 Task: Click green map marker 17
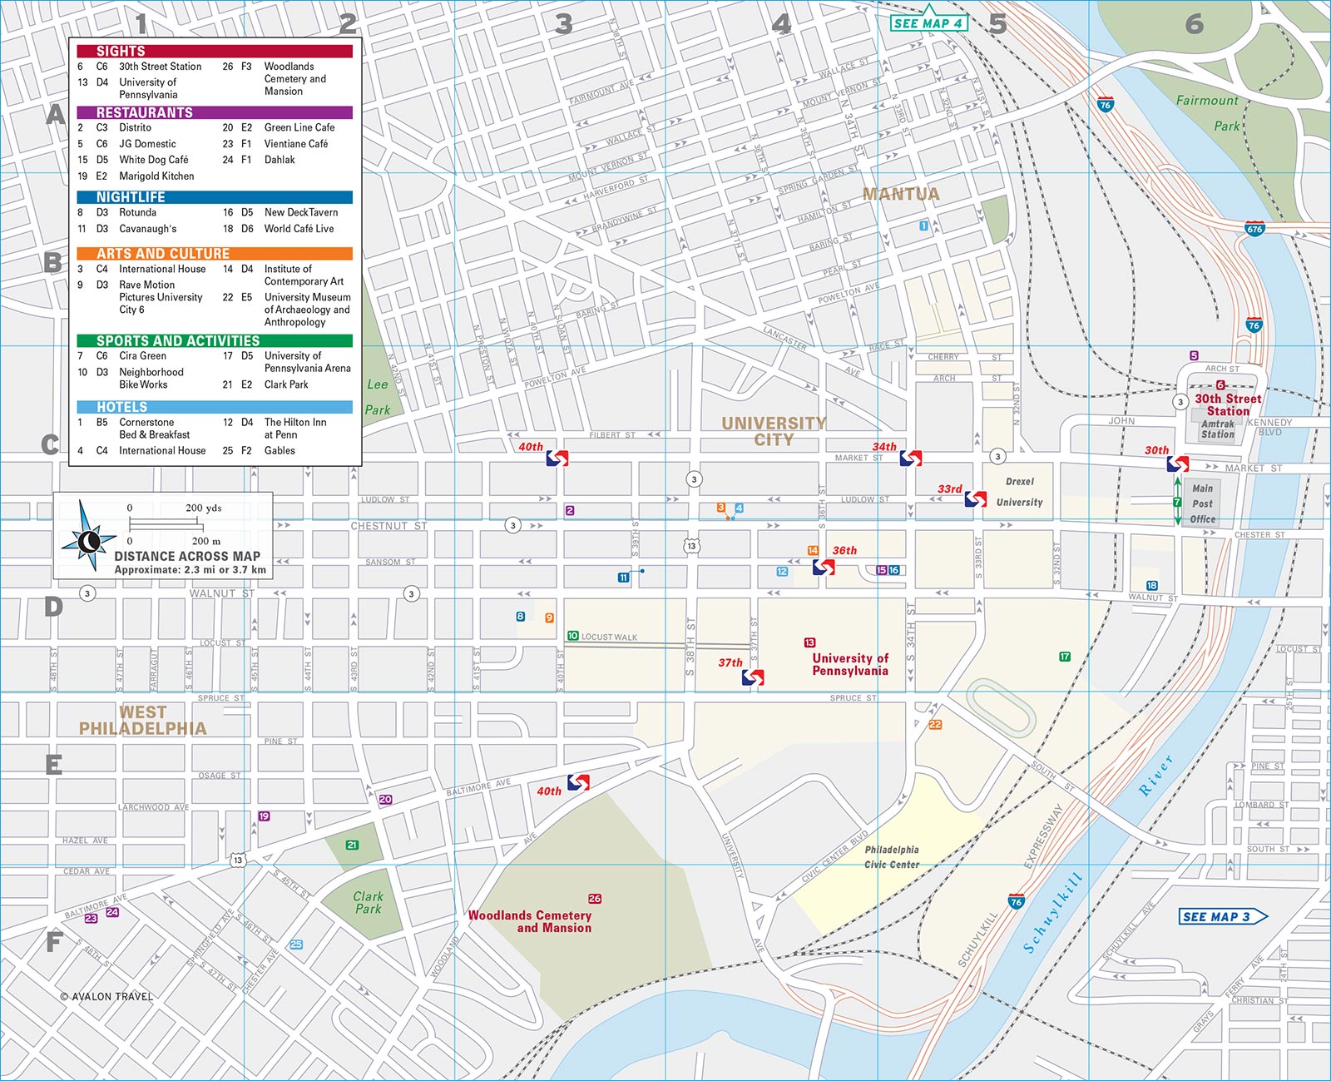1065,657
